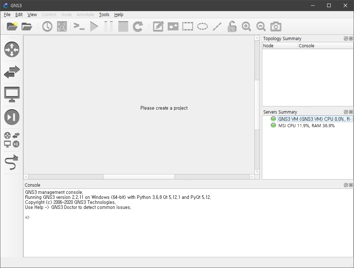Browse security devices icon
The image size is (354, 268).
[x=12, y=117]
